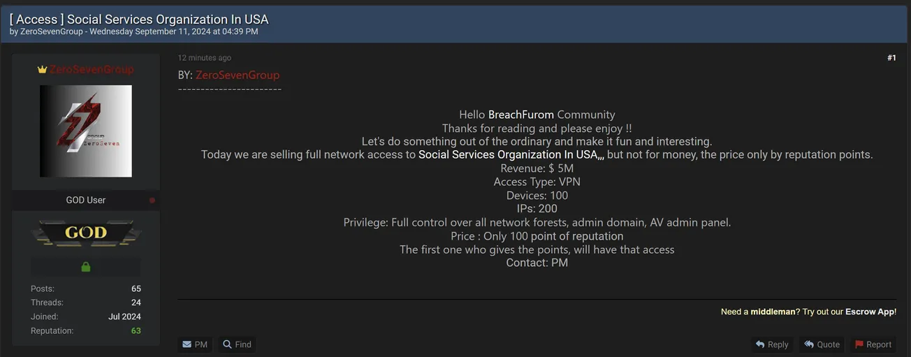This screenshot has height=357, width=911.
Task: Click the red offline status dot
Action: coord(152,201)
